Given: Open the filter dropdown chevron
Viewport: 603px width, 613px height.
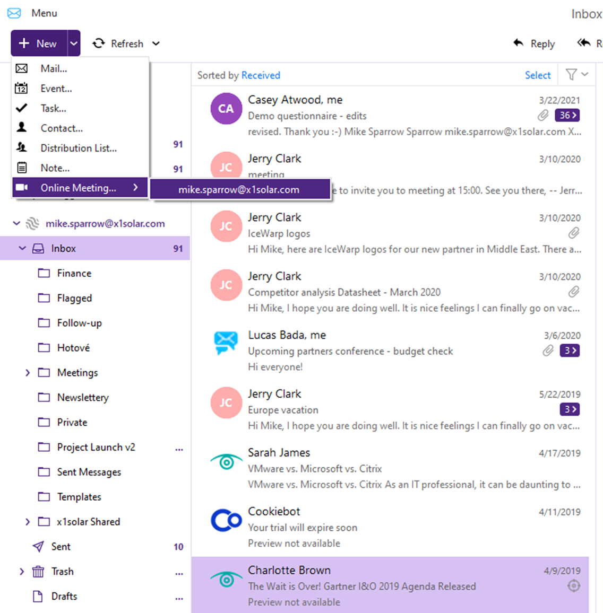Looking at the screenshot, I should tap(584, 74).
